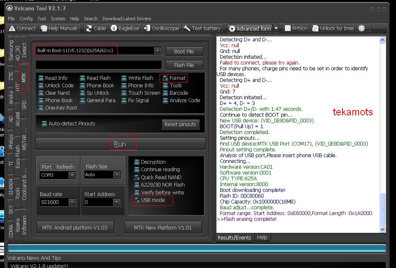Expand the Flash Size Auto dropdown
396x268 pixels.
point(117,175)
